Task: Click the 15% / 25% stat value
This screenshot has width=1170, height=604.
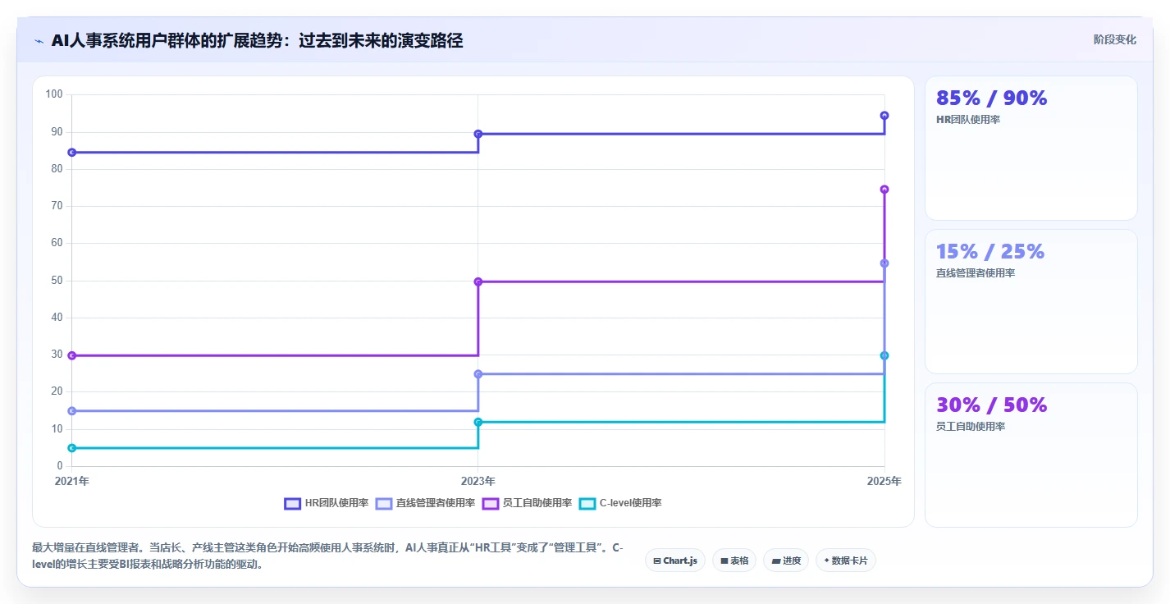Action: (x=990, y=251)
